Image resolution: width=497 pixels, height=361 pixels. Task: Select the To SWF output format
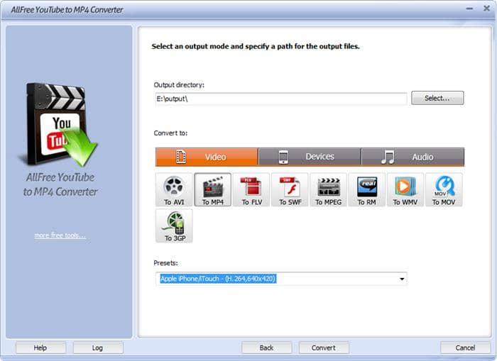tap(290, 189)
